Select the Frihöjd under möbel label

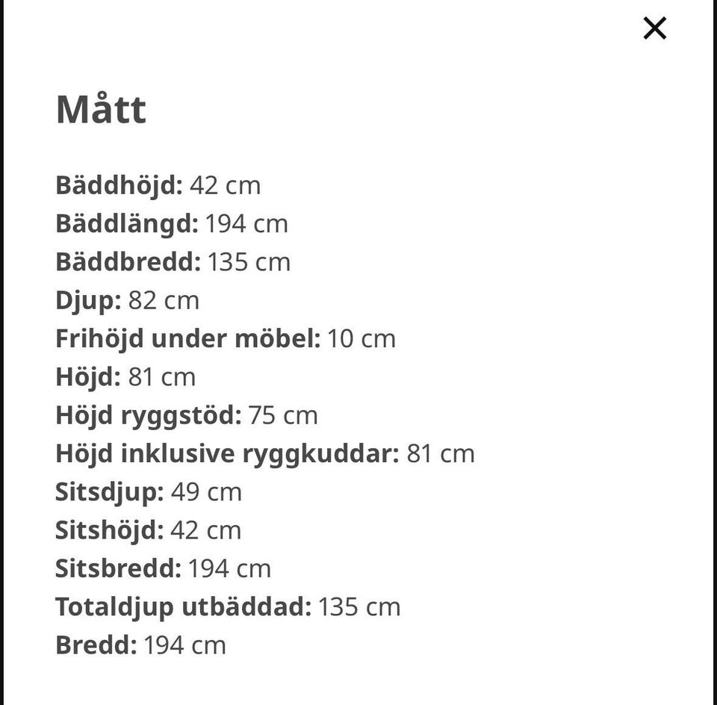187,338
